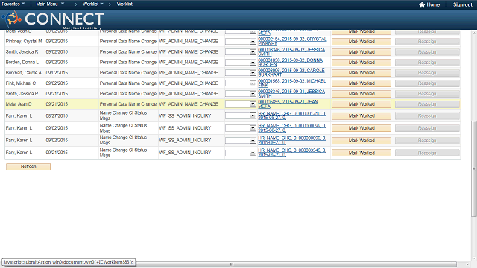Open the CAROLE BURKHART worklist link
477x268 pixels.
tap(291, 72)
